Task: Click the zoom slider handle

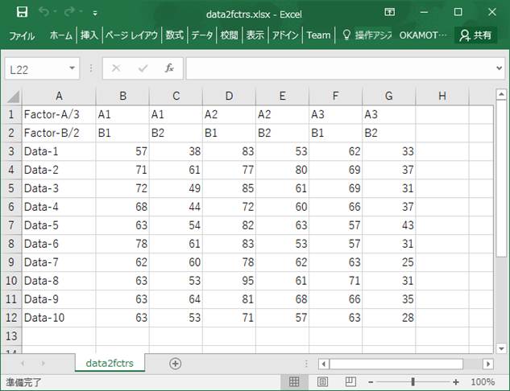Action: click(413, 381)
